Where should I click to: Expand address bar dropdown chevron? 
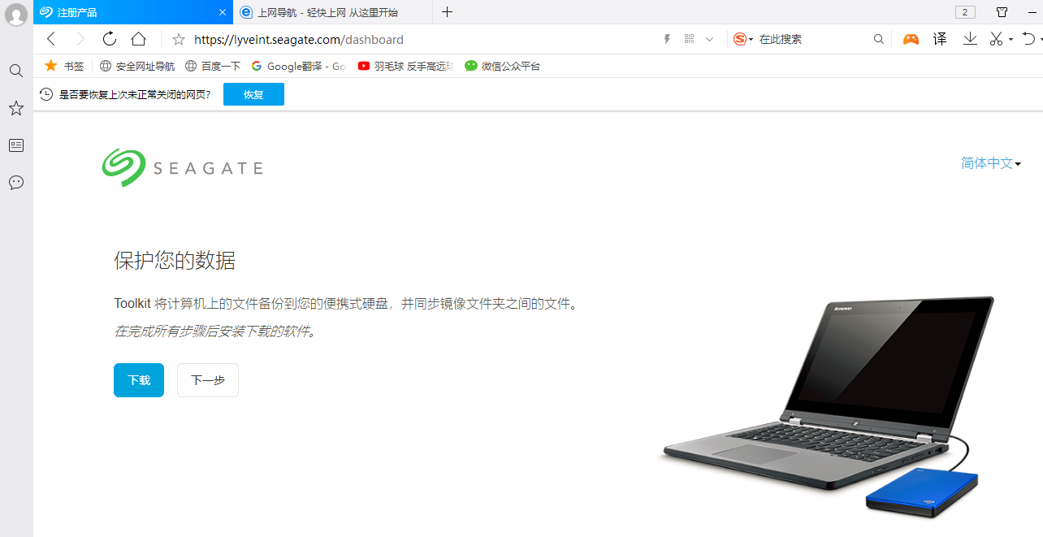(x=709, y=39)
